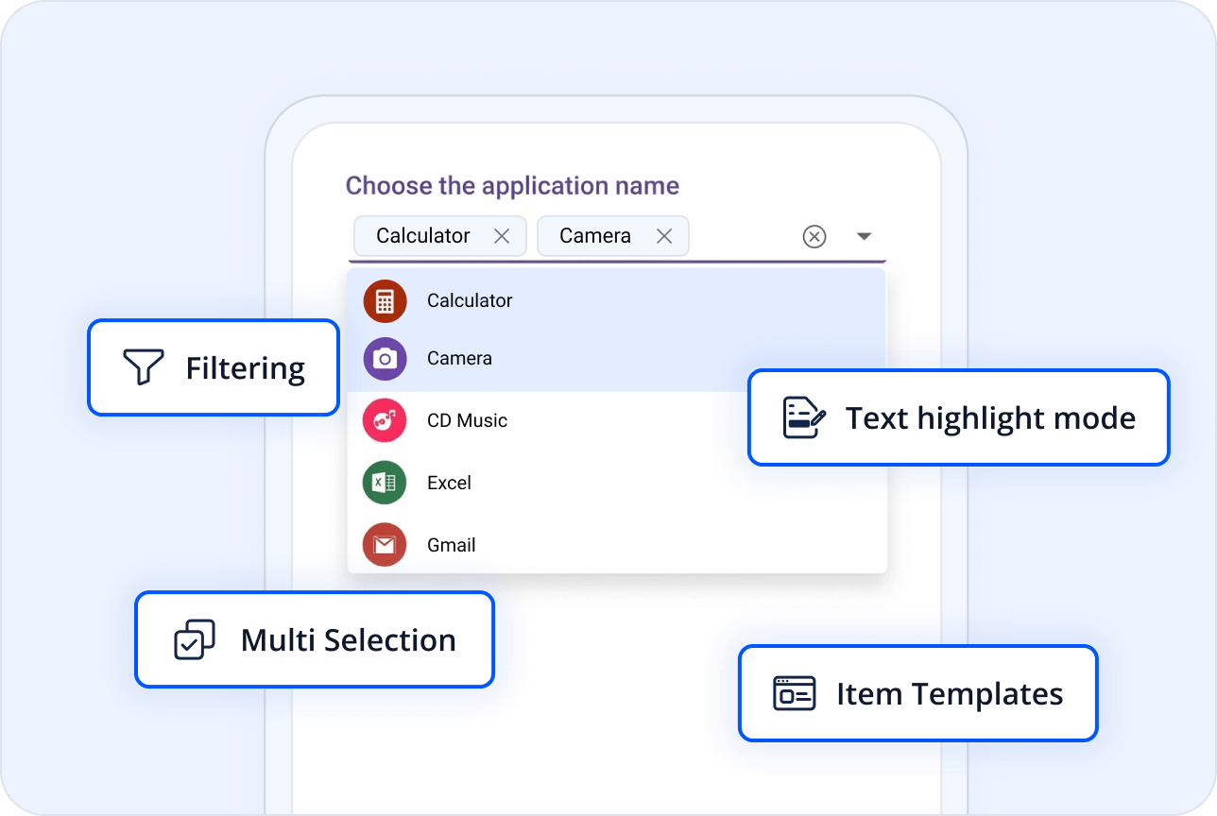
Task: Click the Text highlight mode pencil icon
Action: tap(804, 417)
